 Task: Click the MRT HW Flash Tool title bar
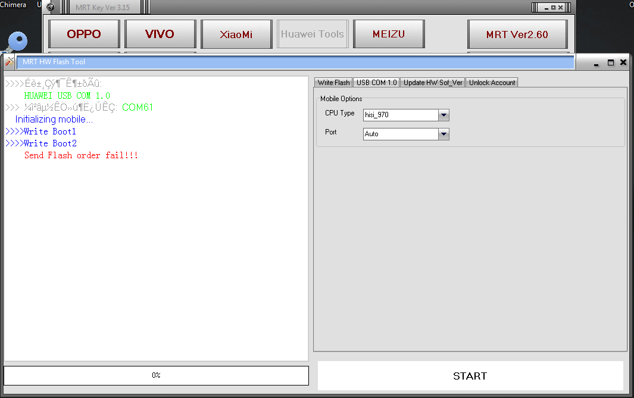point(295,62)
